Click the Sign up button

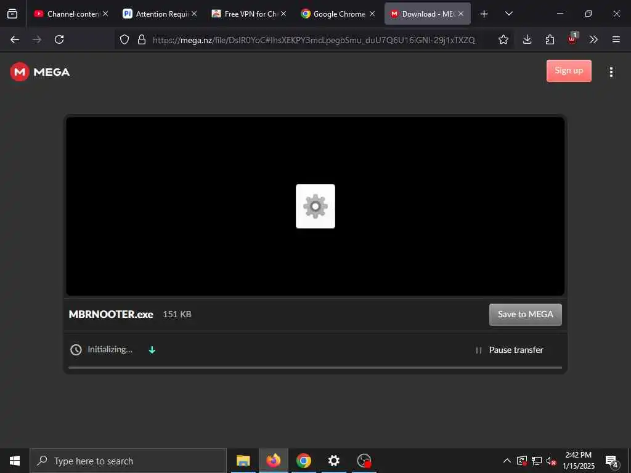pos(569,71)
